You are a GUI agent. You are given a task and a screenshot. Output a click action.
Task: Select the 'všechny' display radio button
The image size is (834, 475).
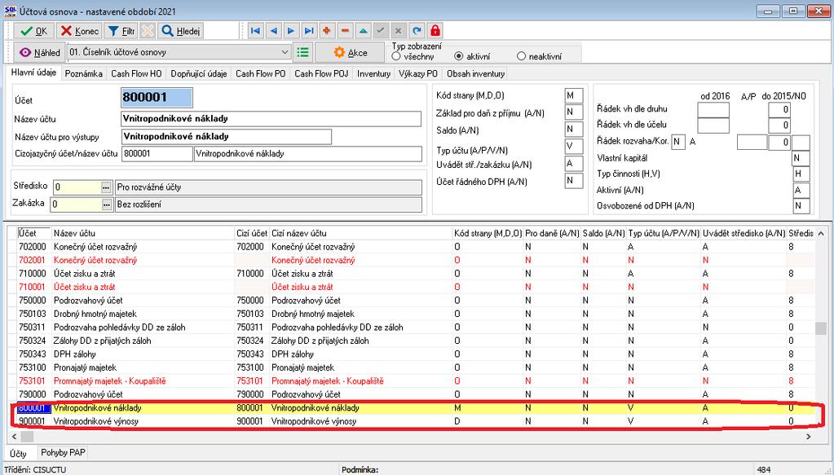tap(395, 55)
